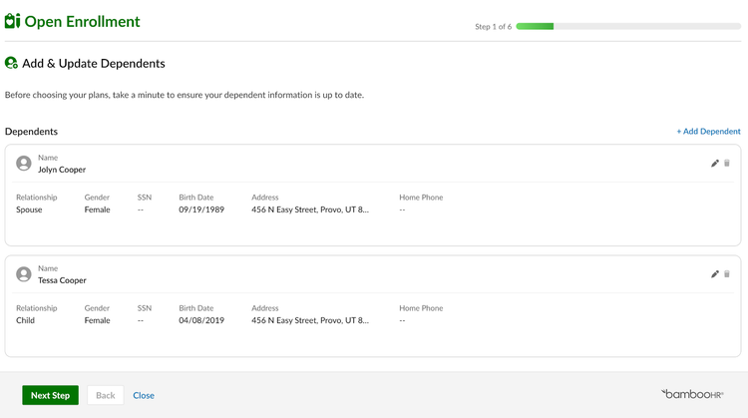Edit Tessa Cooper with the pencil icon

715,274
